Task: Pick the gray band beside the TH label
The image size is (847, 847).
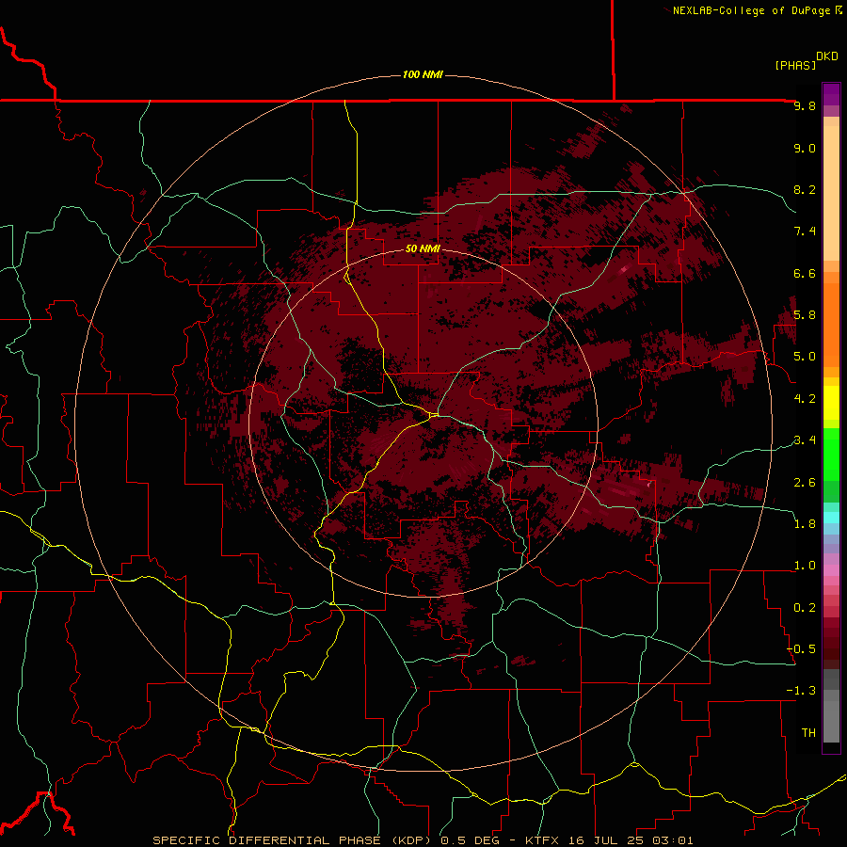Action: point(831,724)
